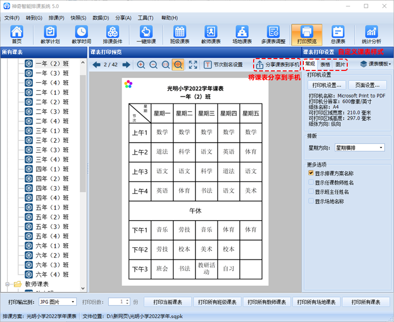This screenshot has width=394, height=322.
Task: Switch to the 表格 tab
Action: 325,64
